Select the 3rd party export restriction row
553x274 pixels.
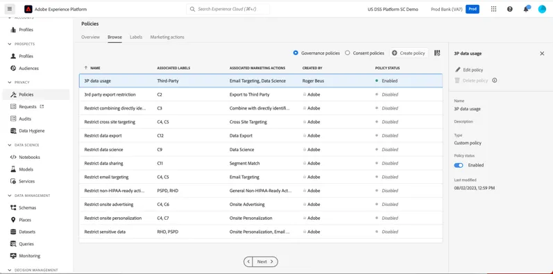[x=261, y=94]
